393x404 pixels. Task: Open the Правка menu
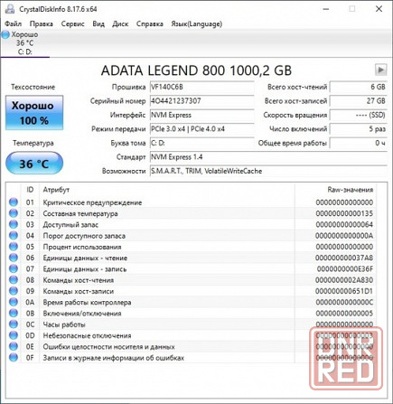(x=42, y=23)
